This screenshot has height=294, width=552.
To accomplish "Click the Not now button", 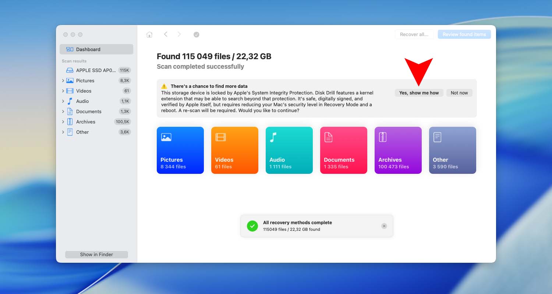I will [x=459, y=93].
